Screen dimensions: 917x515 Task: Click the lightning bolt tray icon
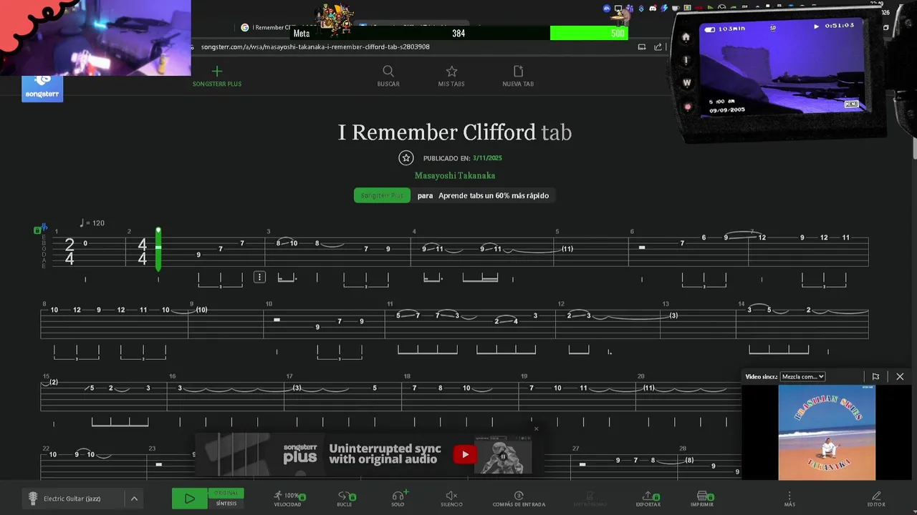click(x=664, y=9)
